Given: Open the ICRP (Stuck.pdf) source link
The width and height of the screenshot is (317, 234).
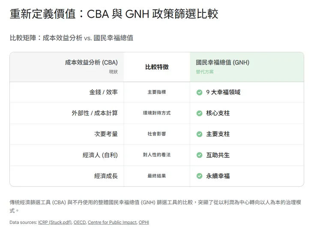Looking at the screenshot, I should tap(55, 222).
